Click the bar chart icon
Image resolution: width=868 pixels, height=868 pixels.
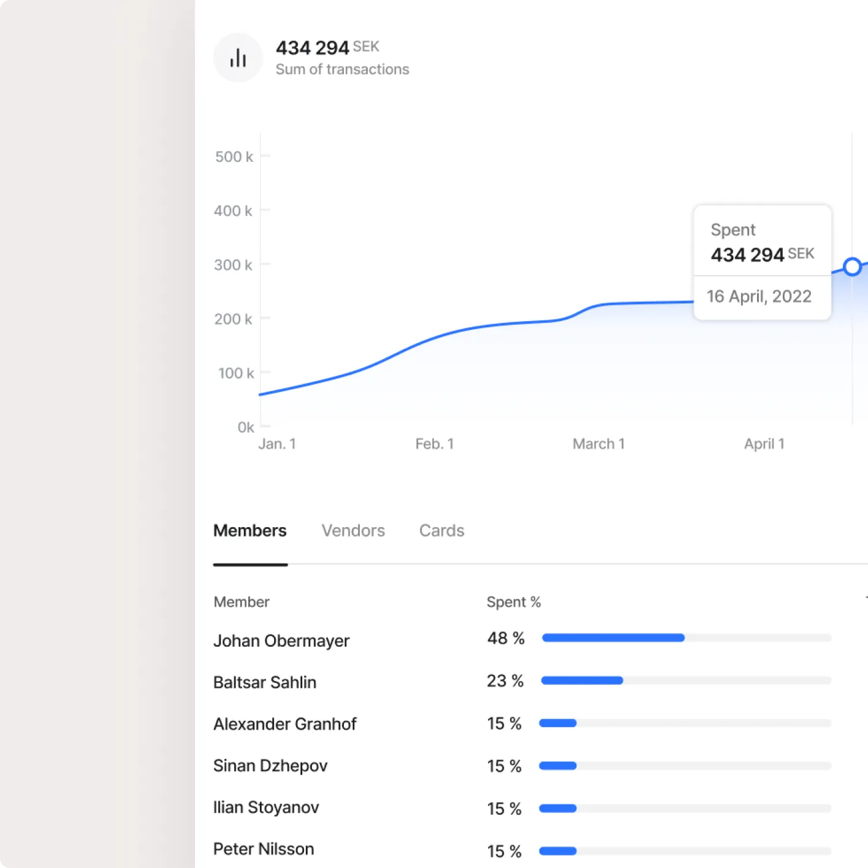(x=238, y=58)
